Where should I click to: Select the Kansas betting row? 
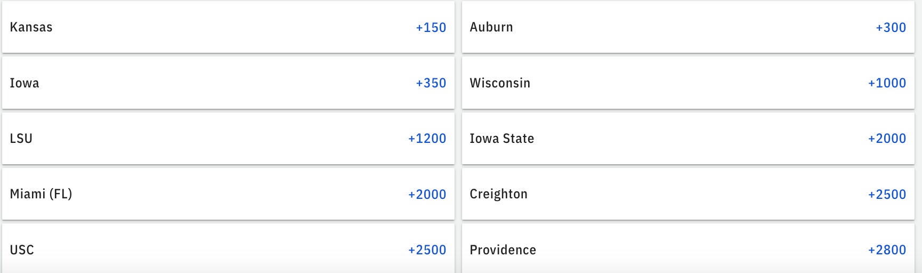click(228, 27)
